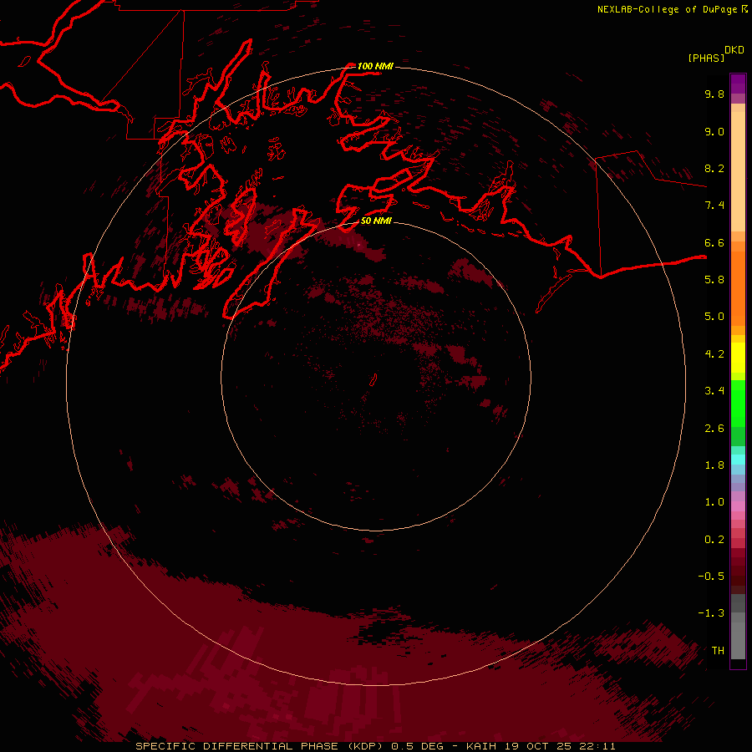
Task: Click the 4.2 legend value
Action: pos(714,354)
